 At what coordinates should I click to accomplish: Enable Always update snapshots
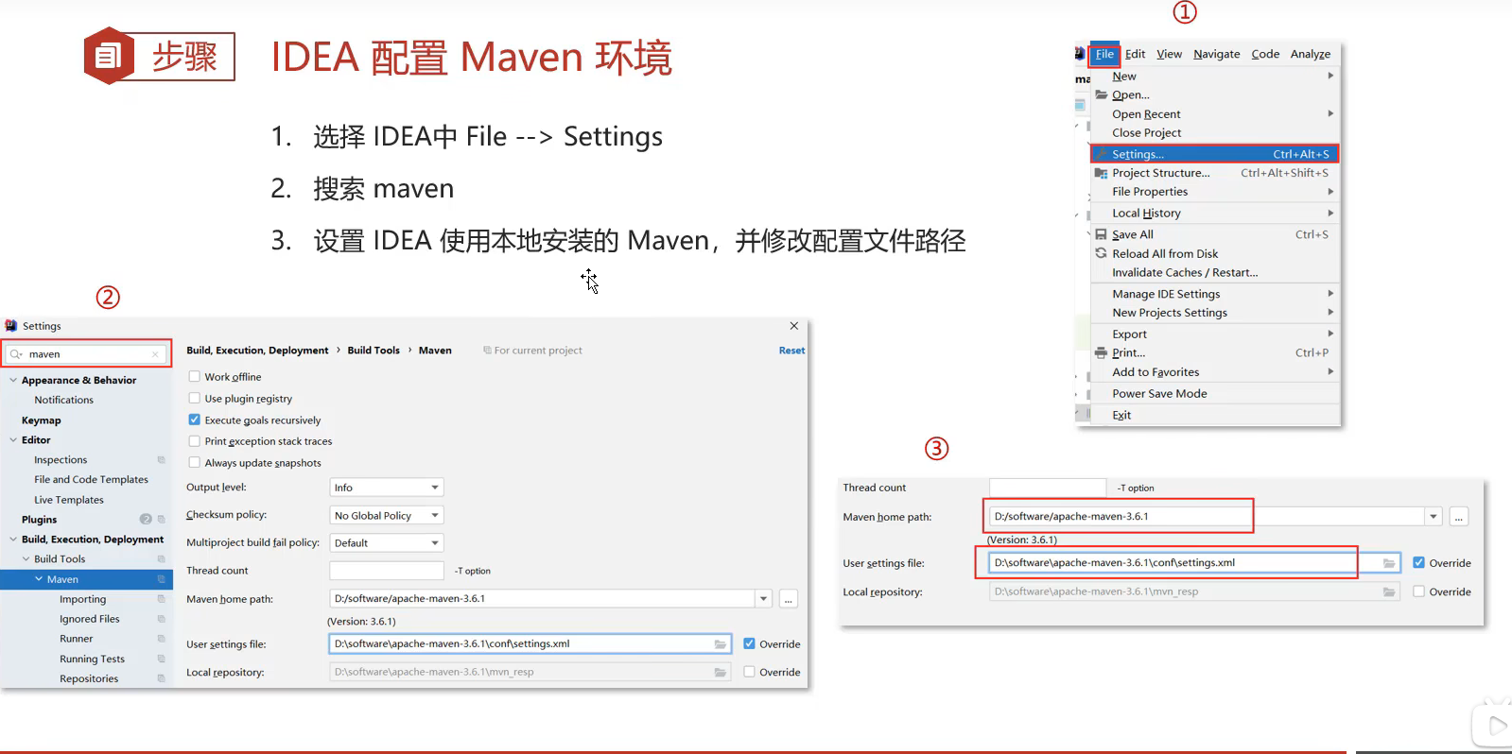(195, 463)
